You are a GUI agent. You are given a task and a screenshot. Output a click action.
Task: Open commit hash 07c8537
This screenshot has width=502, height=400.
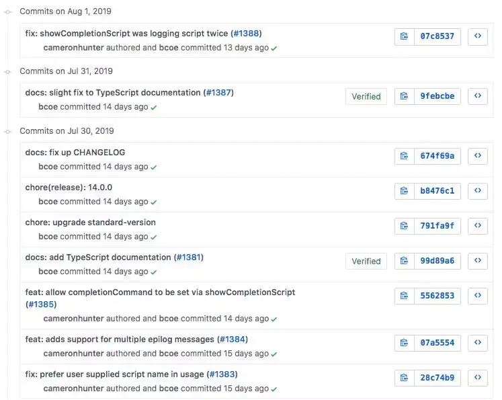pos(437,36)
